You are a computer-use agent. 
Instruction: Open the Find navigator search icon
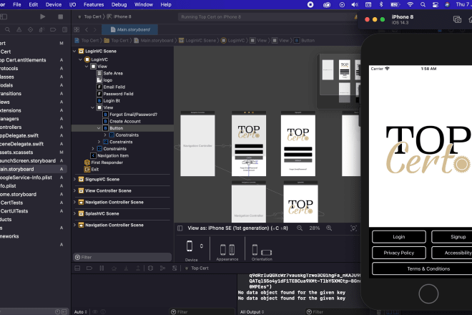[8, 29]
